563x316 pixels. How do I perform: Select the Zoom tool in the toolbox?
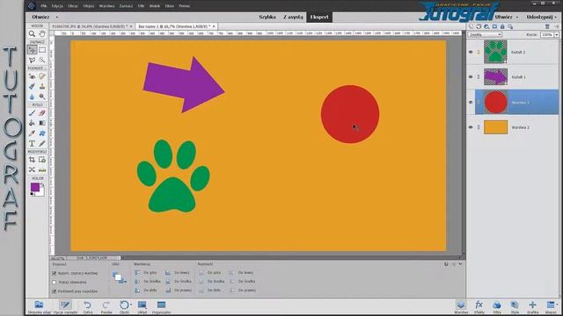tap(32, 33)
